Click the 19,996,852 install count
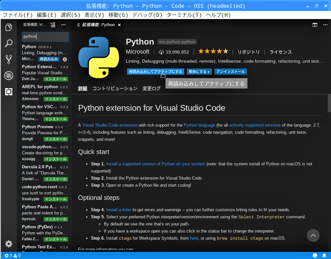This screenshot has width=331, height=259. click(174, 52)
